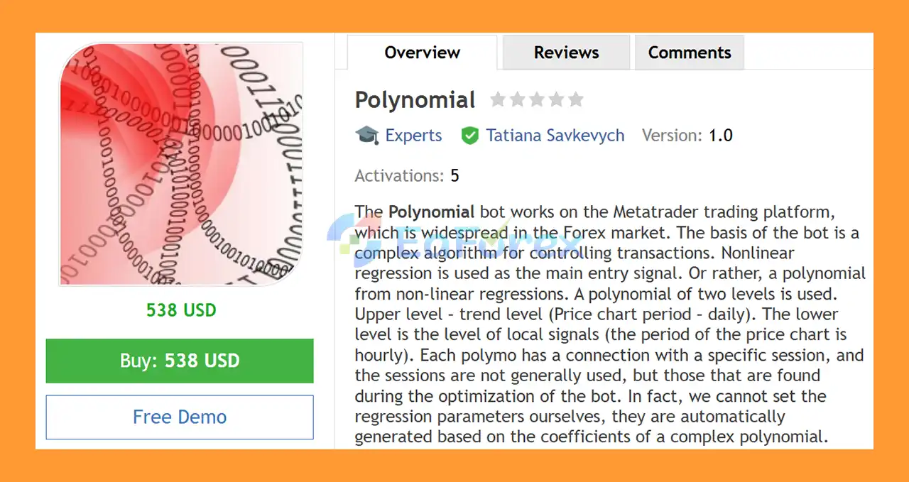Screen dimensions: 909x482
Task: Click the green verified seller shield icon
Action: pos(469,135)
